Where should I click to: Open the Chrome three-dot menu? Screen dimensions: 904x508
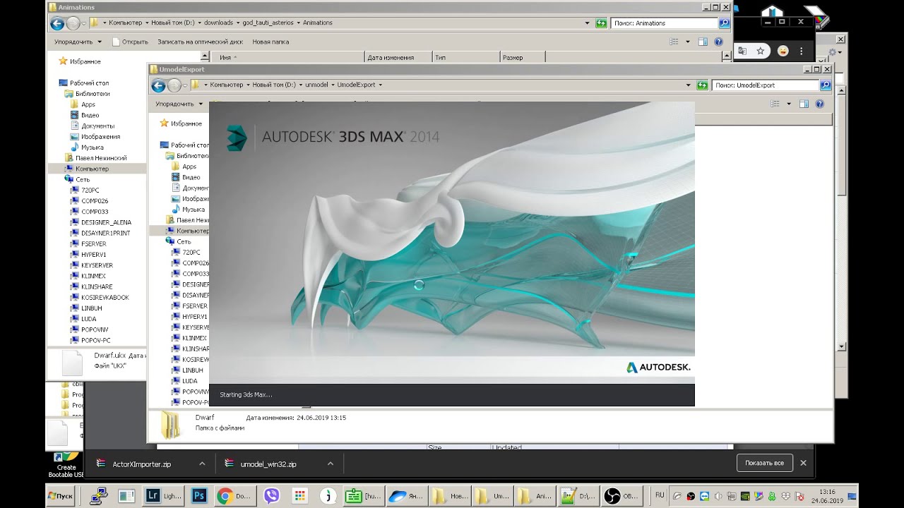tap(802, 51)
